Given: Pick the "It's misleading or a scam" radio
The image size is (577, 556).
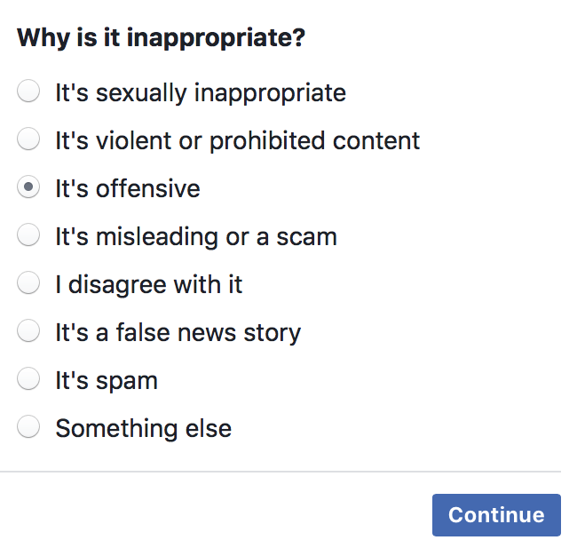Looking at the screenshot, I should pos(29,235).
